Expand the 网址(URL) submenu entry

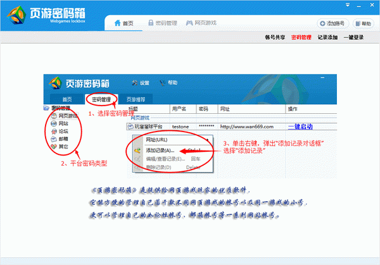pos(161,140)
